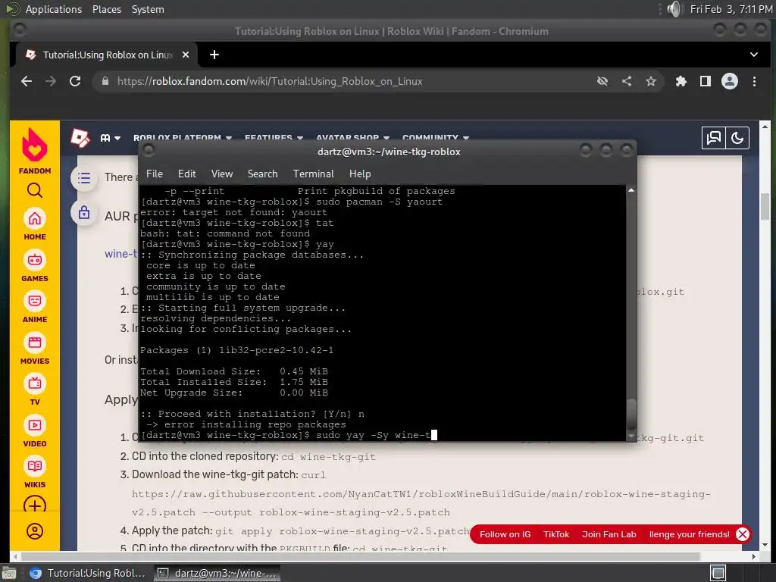The height and width of the screenshot is (582, 776).
Task: Click the date and time clock
Action: point(731,9)
